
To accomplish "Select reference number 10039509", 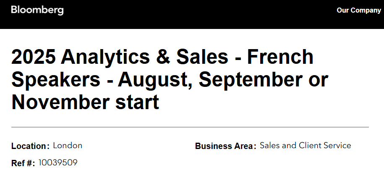I will click(x=58, y=162).
